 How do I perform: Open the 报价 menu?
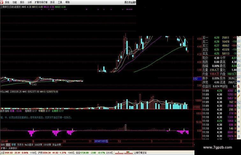[x=22, y=2]
